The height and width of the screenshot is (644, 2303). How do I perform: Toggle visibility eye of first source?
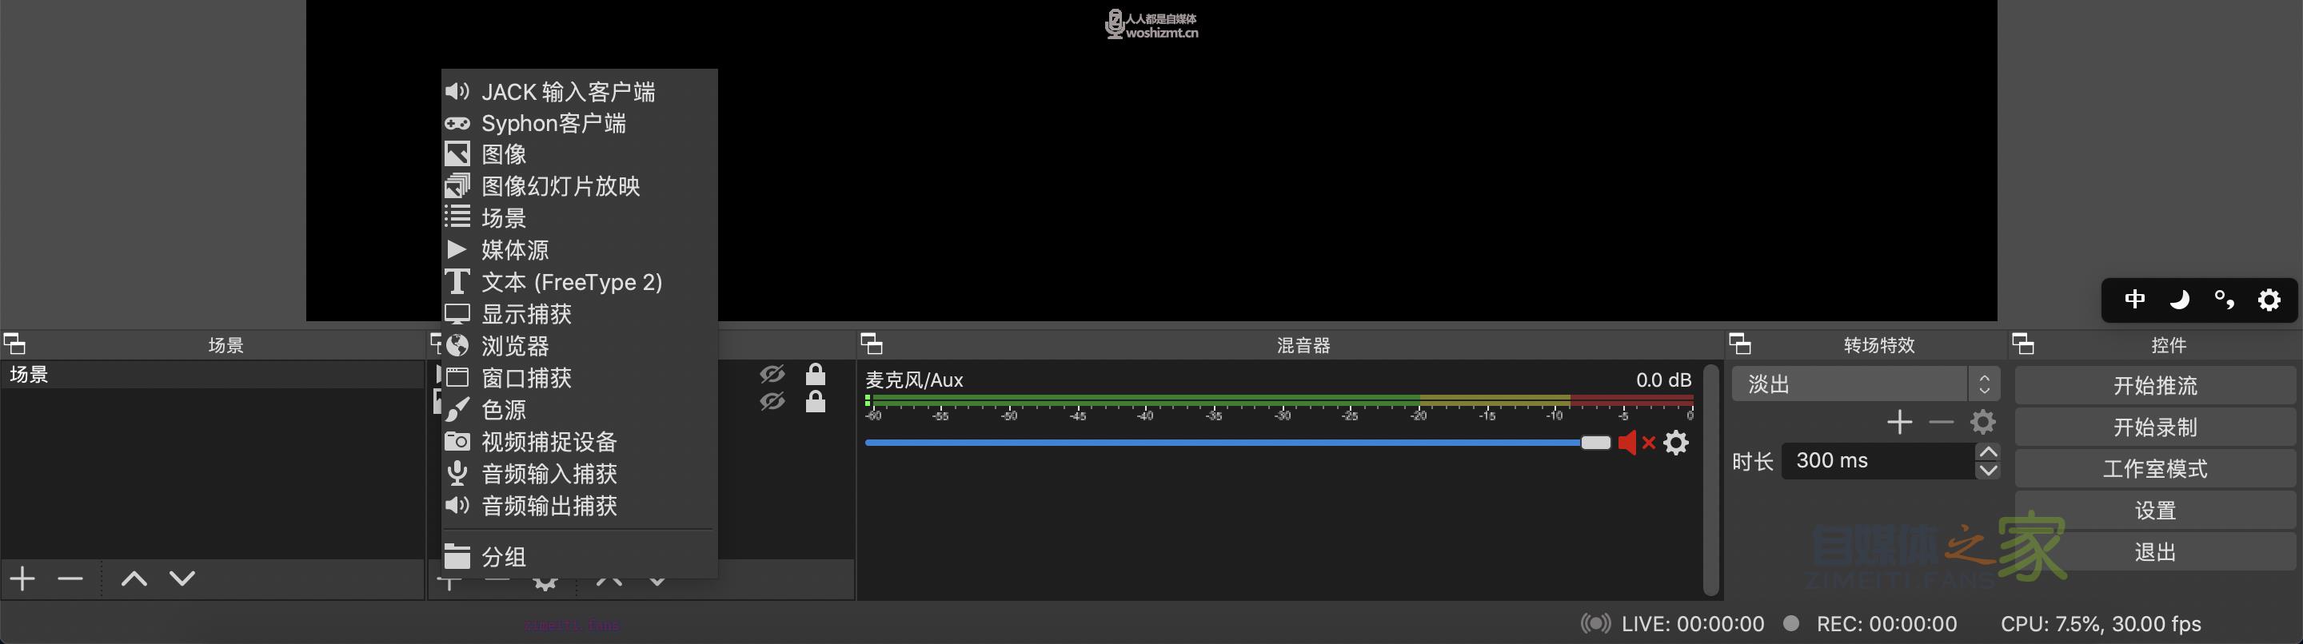pos(772,373)
